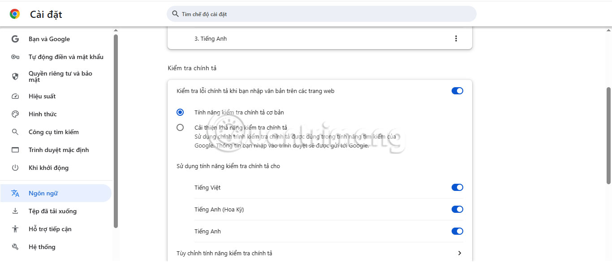The width and height of the screenshot is (612, 262).
Task: Disable spell check for Tiếng Anh
Action: 457,231
